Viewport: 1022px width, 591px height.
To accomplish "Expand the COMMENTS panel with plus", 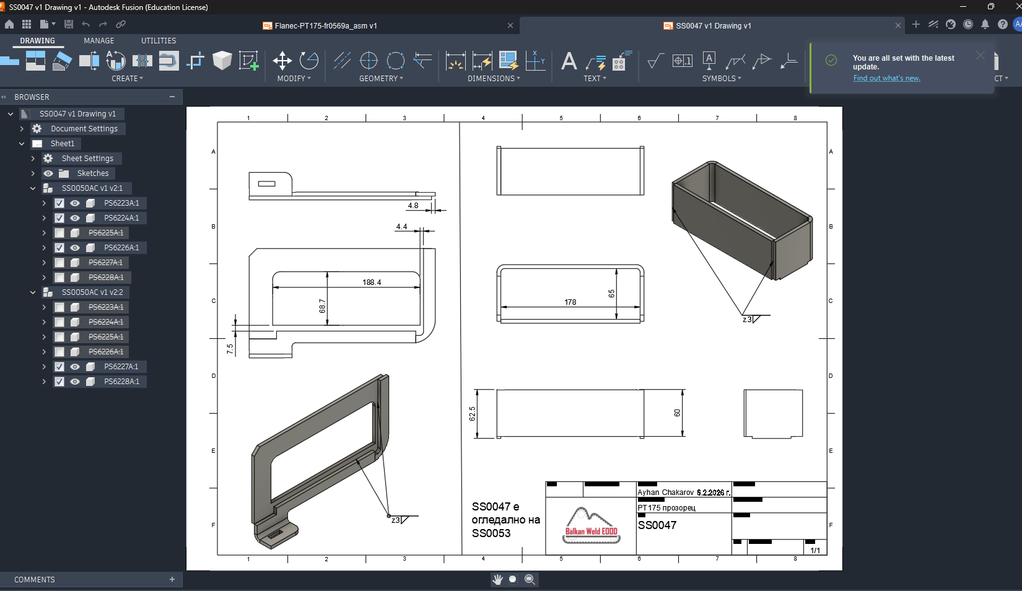I will pyautogui.click(x=172, y=579).
